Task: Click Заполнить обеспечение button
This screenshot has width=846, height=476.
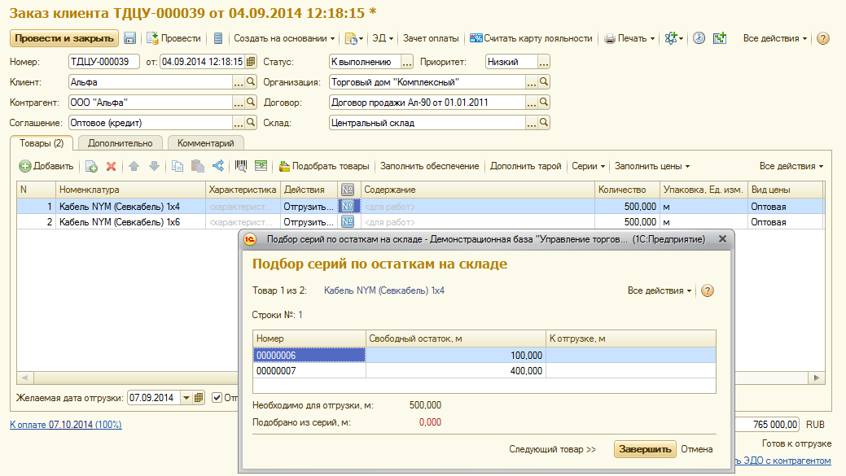Action: (x=429, y=166)
